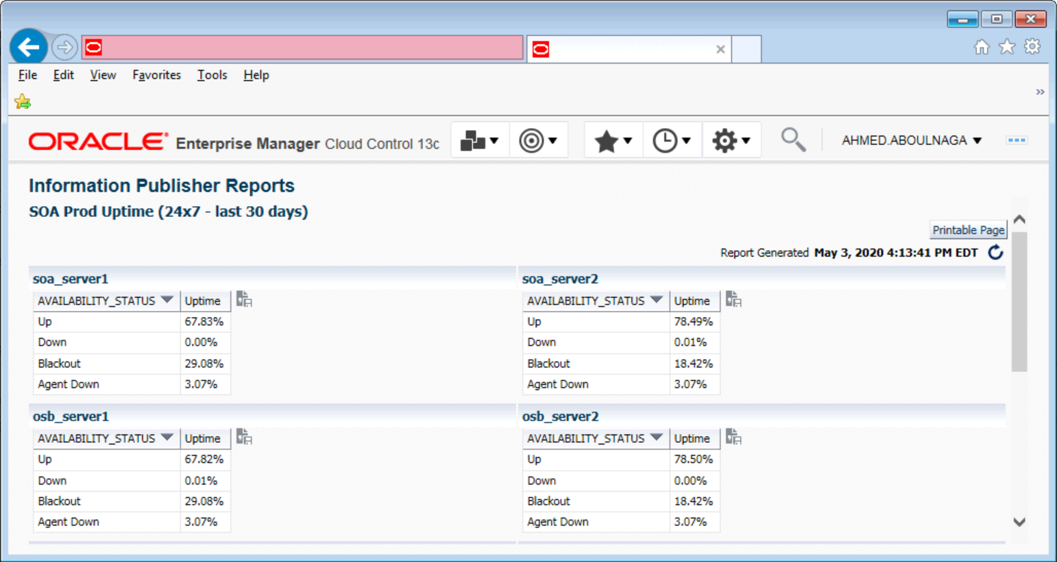The image size is (1057, 562).
Task: Export osb_server2 table data
Action: pos(733,437)
